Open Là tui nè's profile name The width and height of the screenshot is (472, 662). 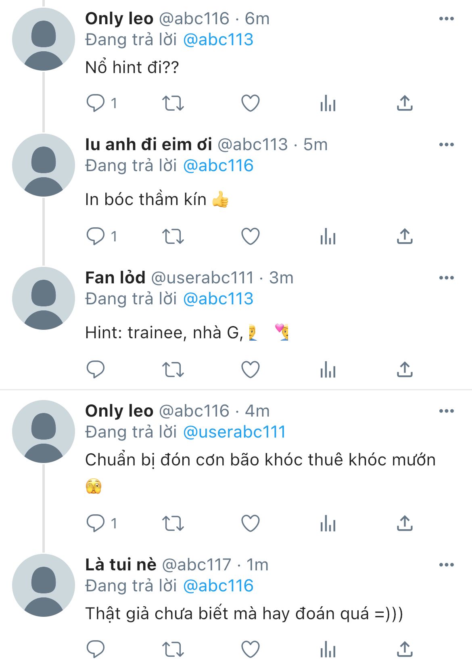[x=121, y=565]
